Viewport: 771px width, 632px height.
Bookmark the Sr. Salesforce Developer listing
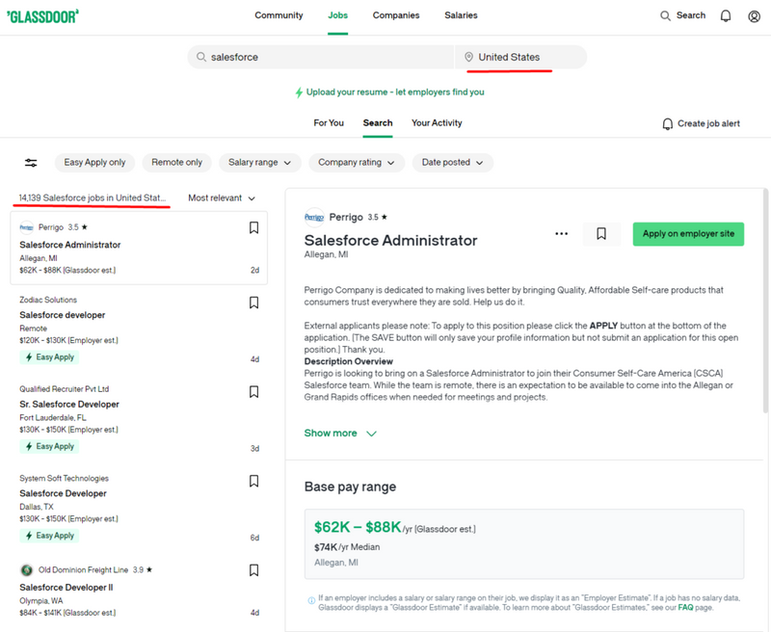[253, 392]
